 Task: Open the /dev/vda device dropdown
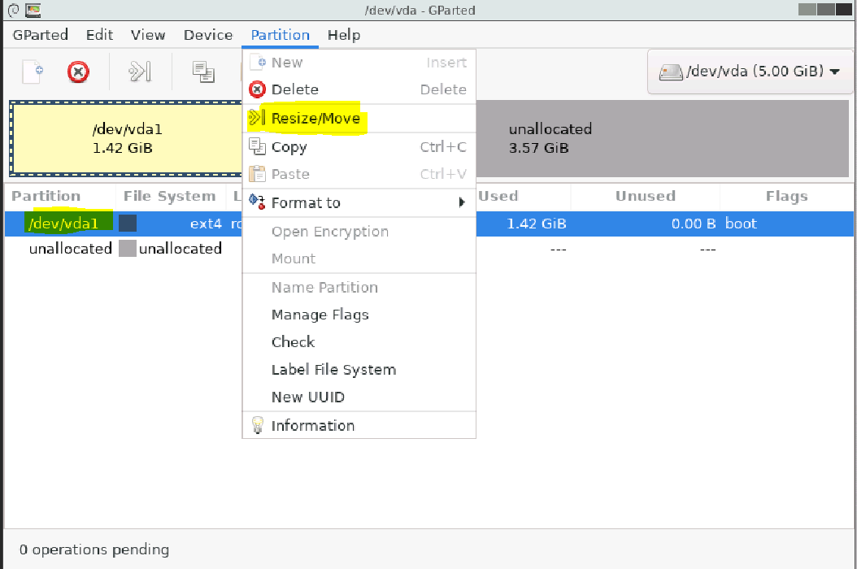(x=750, y=71)
